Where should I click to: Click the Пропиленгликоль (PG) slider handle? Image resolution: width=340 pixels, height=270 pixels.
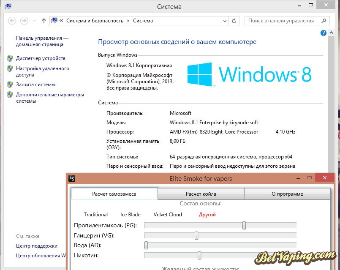pyautogui.click(x=244, y=226)
